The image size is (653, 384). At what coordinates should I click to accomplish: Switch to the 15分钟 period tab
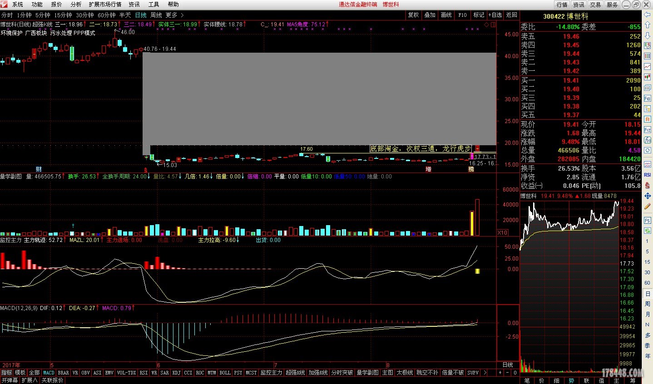click(x=63, y=15)
